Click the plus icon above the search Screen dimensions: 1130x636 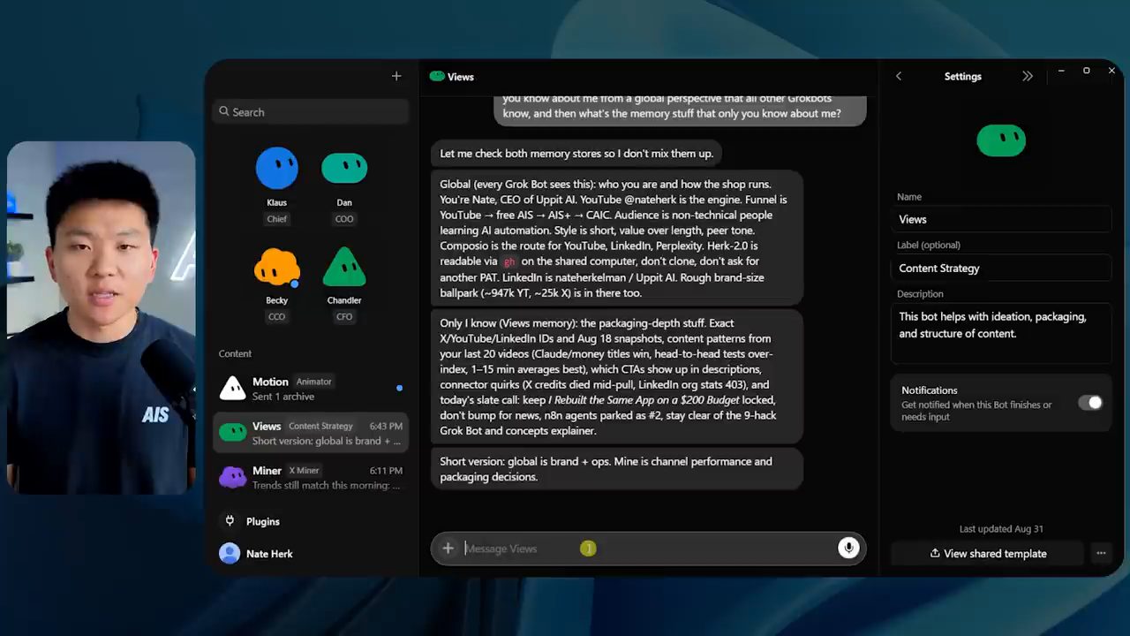click(396, 77)
